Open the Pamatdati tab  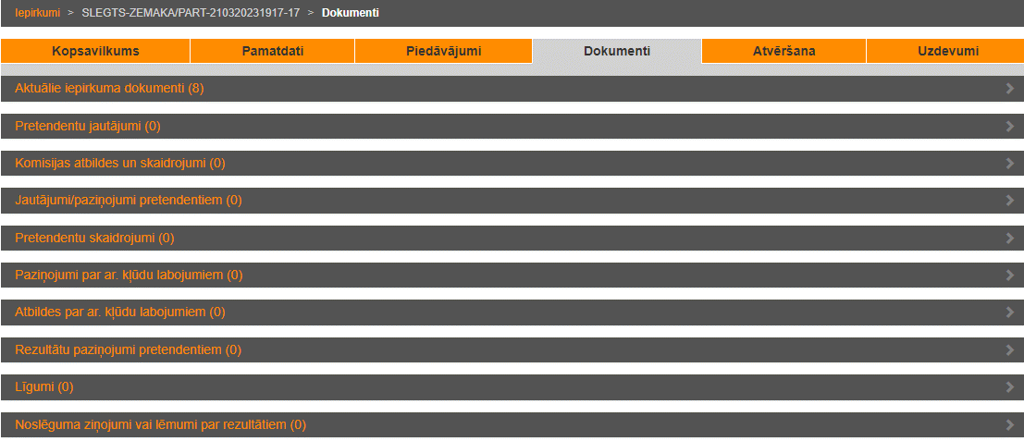tap(272, 51)
